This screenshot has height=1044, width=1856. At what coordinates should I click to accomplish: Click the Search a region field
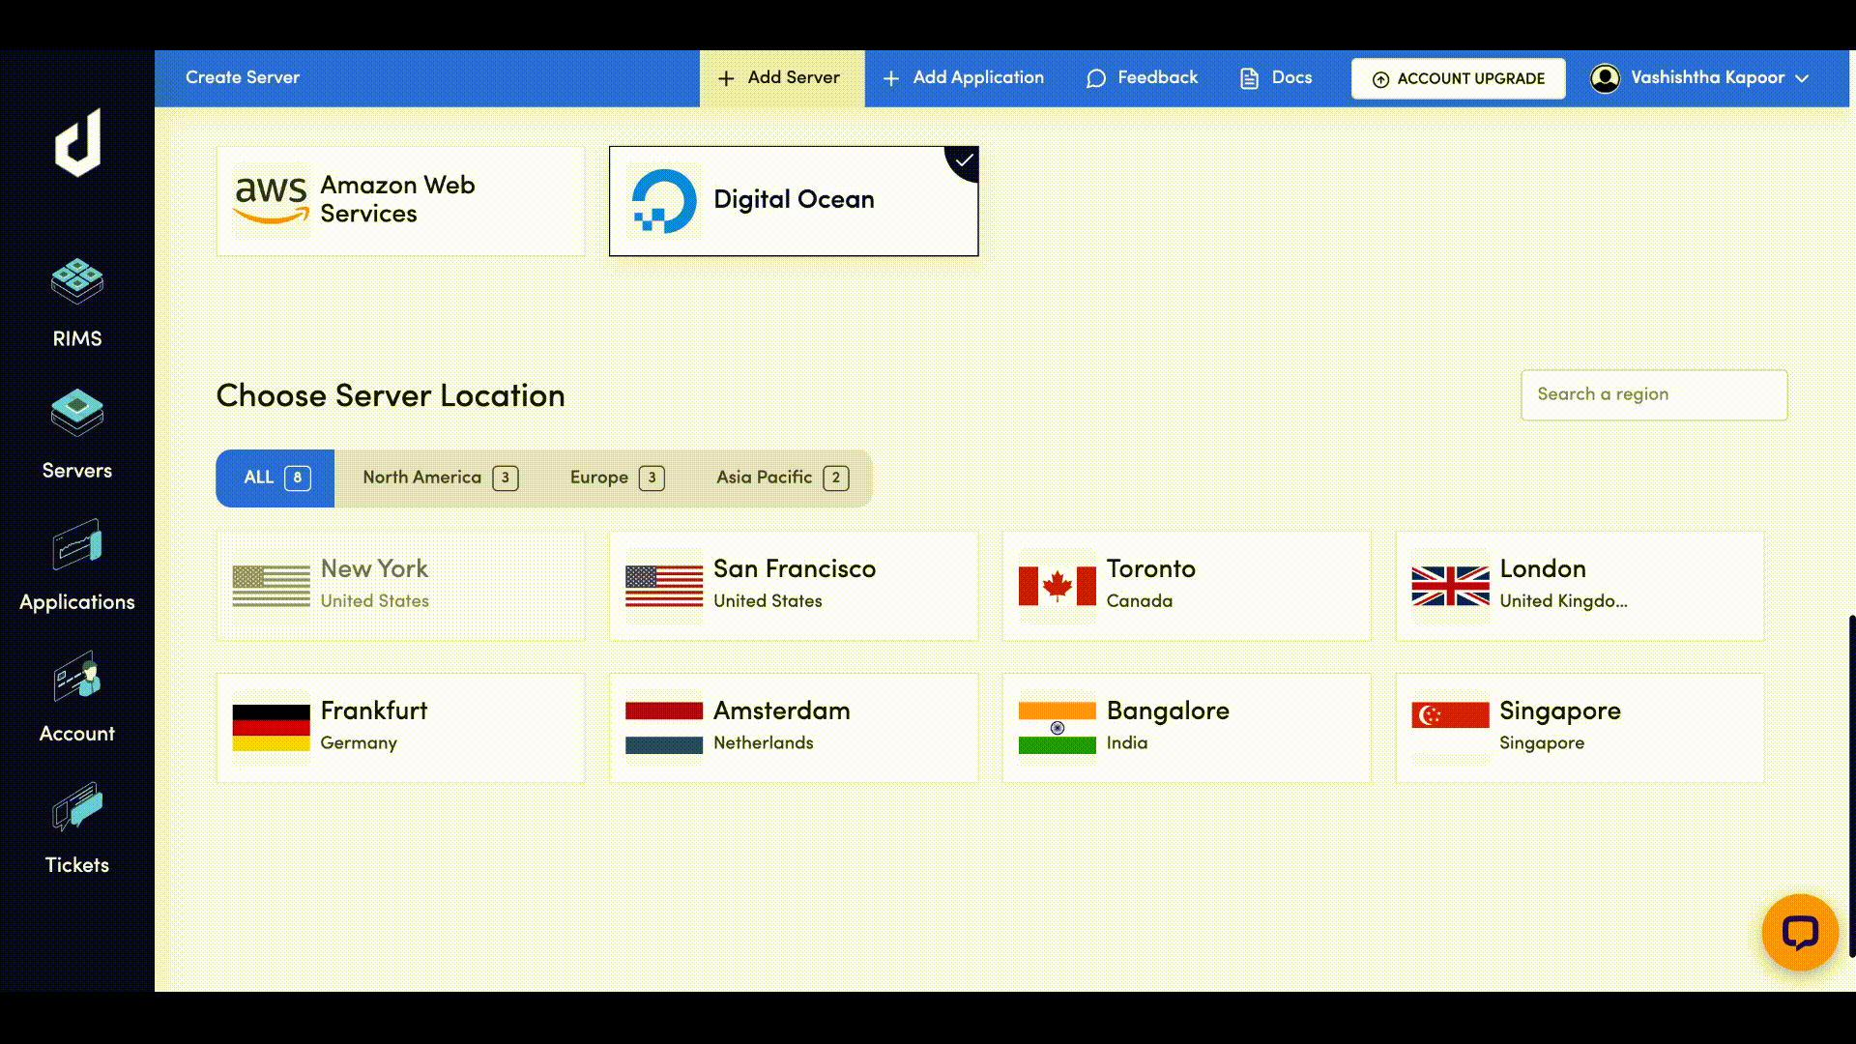[1654, 394]
